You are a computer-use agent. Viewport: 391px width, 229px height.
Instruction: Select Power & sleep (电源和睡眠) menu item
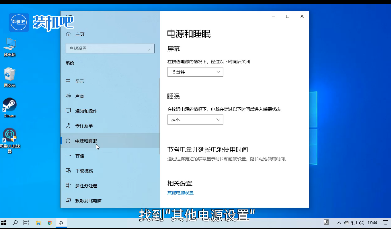coord(86,141)
